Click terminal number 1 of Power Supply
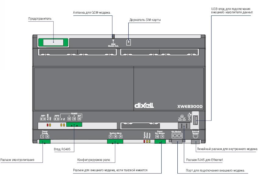The image size is (258, 187). coord(42,136)
